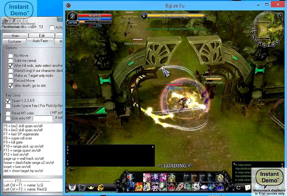Use the purple lightning skill in slot 4
Screen dimensions: 287x196
tap(155, 187)
